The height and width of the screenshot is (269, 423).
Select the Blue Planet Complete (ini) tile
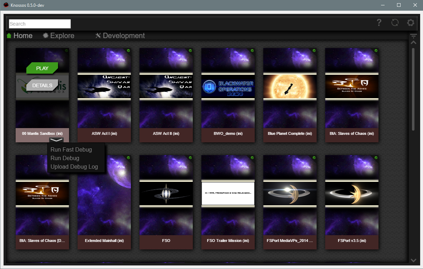[290, 95]
